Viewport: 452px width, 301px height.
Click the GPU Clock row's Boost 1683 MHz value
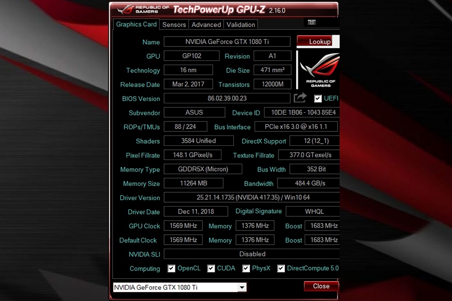[x=323, y=226]
